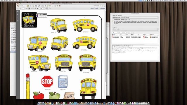This screenshot has height=105, width=187.
Task: Open the Window menu in the menu bar
Action: pyautogui.click(x=21, y=1)
